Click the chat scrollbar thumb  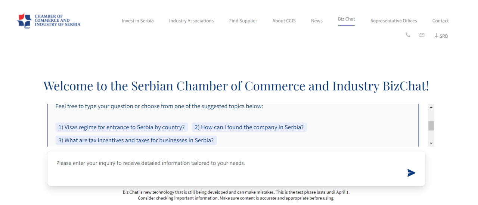point(431,126)
